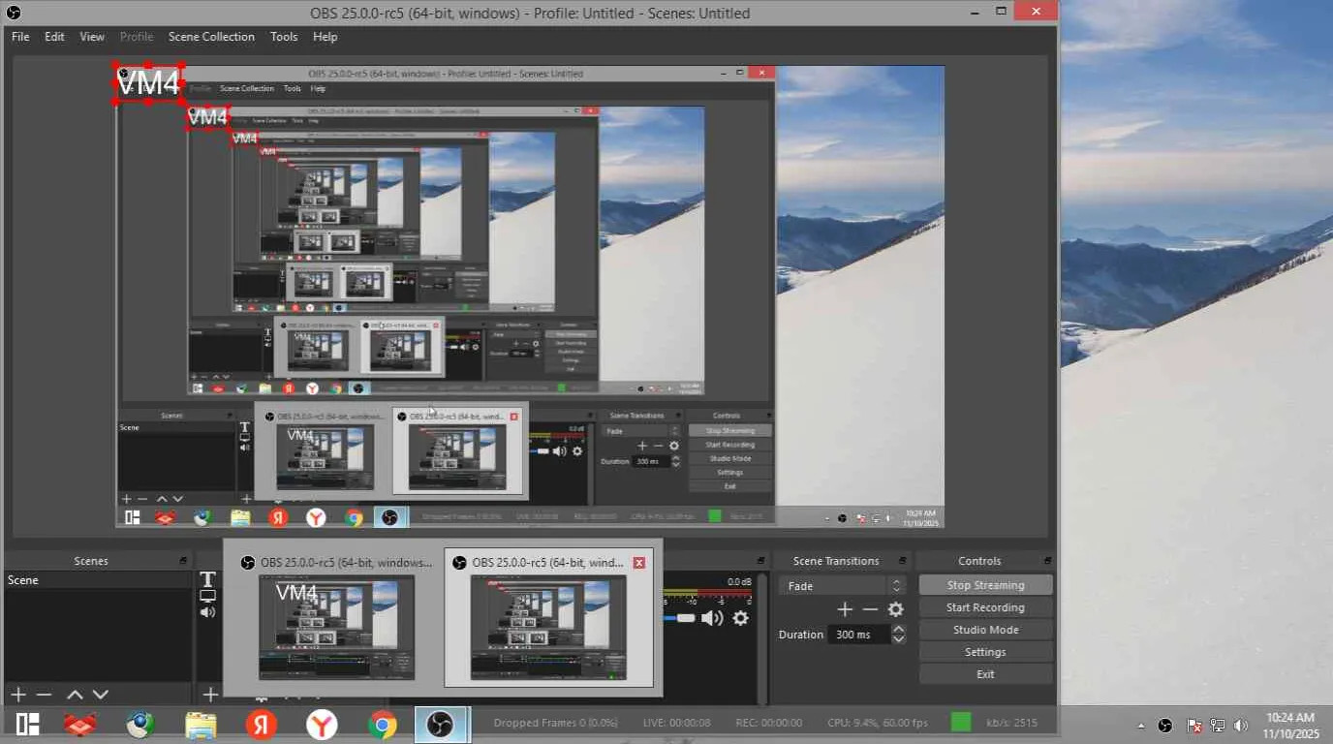Click the CPU usage status text
This screenshot has width=1333, height=744.
878,723
